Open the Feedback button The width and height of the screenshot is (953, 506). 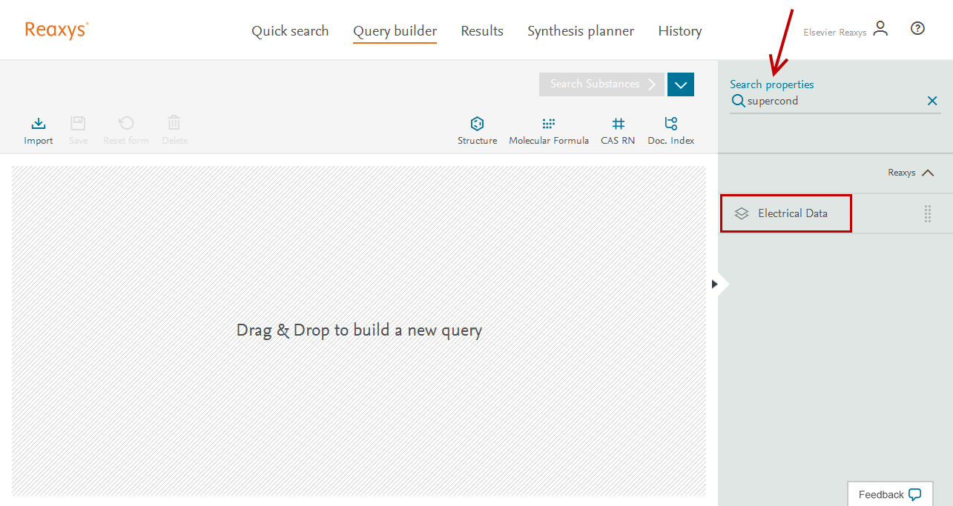click(x=889, y=494)
